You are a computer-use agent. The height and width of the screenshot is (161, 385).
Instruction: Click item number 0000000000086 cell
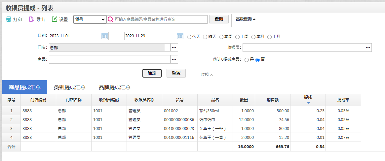click(x=180, y=119)
